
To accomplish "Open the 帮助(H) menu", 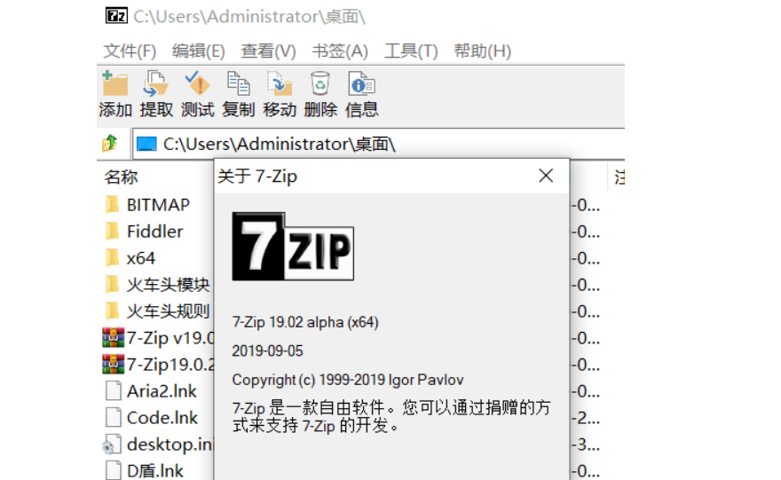I will coord(482,51).
